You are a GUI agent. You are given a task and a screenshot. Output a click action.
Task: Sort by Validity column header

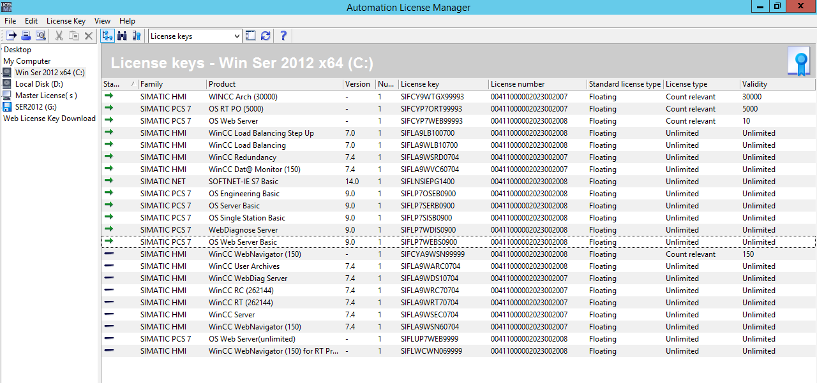[777, 84]
